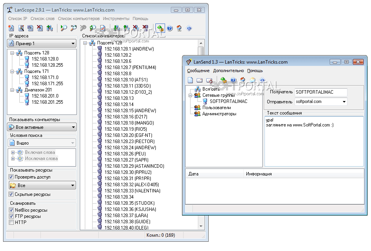This screenshot has width=371, height=251.
Task: Enable the HTTP checkbox
Action: 11,222
